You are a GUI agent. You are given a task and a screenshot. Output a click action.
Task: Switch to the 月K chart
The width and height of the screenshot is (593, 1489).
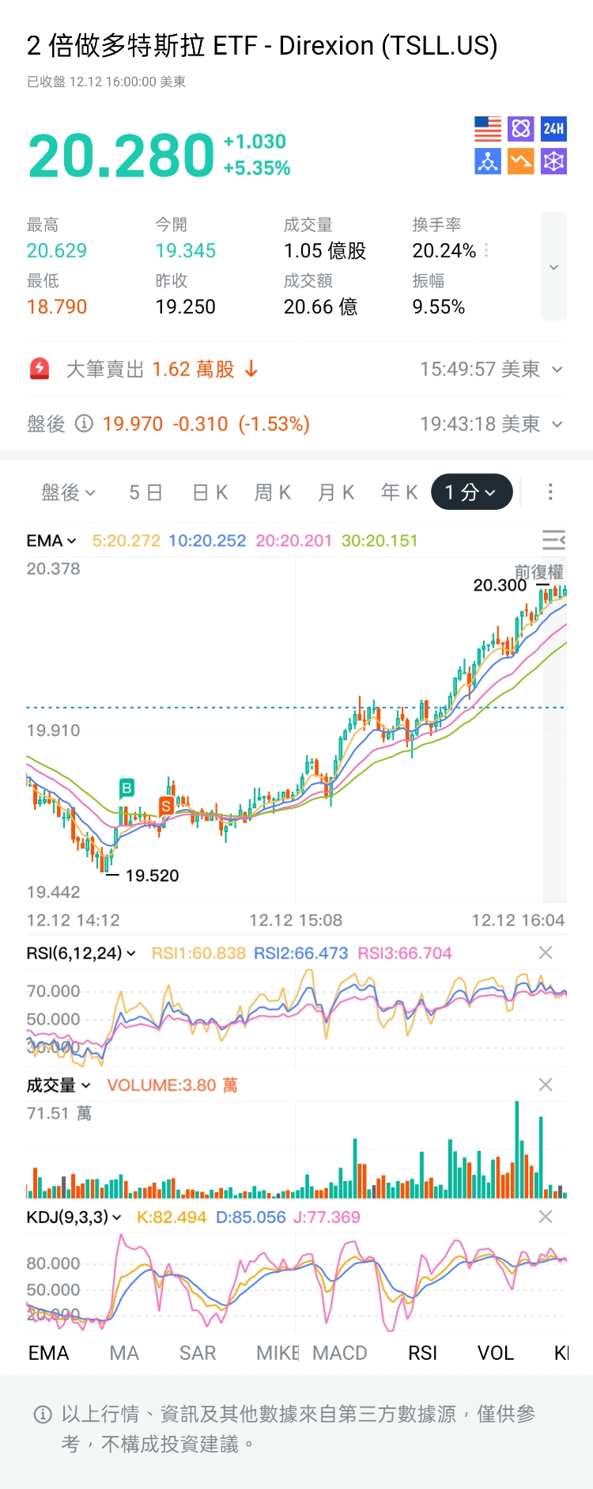click(336, 492)
